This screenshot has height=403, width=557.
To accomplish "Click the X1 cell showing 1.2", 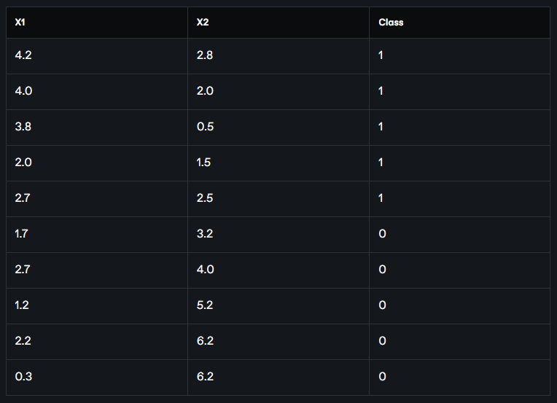I will coord(23,305).
